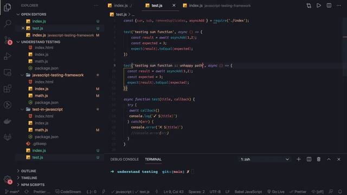Click UTF-8 encoding in status bar
The image size is (347, 195).
(x=215, y=192)
